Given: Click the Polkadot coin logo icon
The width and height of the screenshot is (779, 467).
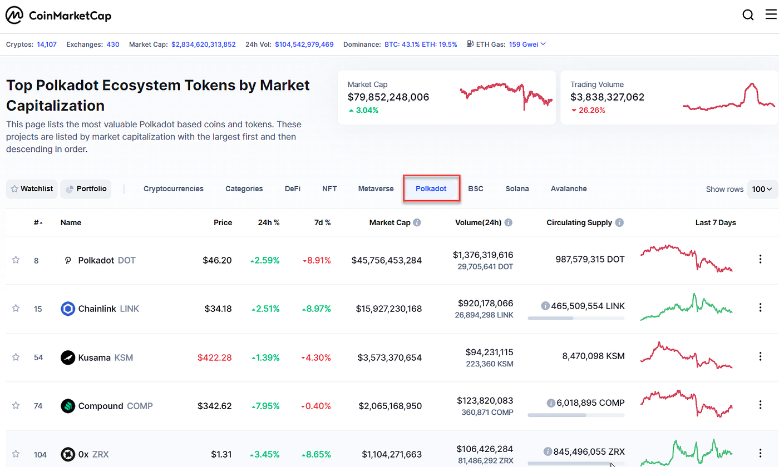Looking at the screenshot, I should point(68,260).
